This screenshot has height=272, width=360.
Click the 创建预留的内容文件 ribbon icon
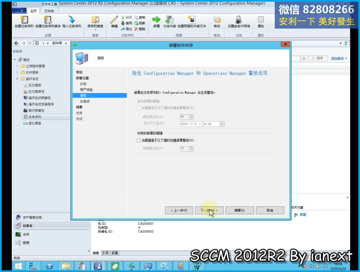pos(192,20)
